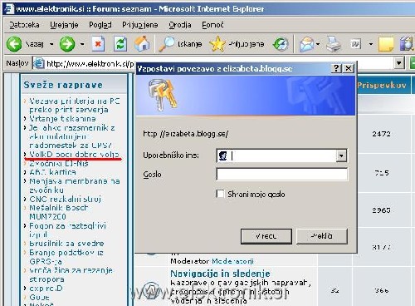Open Favorites with the star icon
This screenshot has height=306, width=415.
pyautogui.click(x=217, y=44)
